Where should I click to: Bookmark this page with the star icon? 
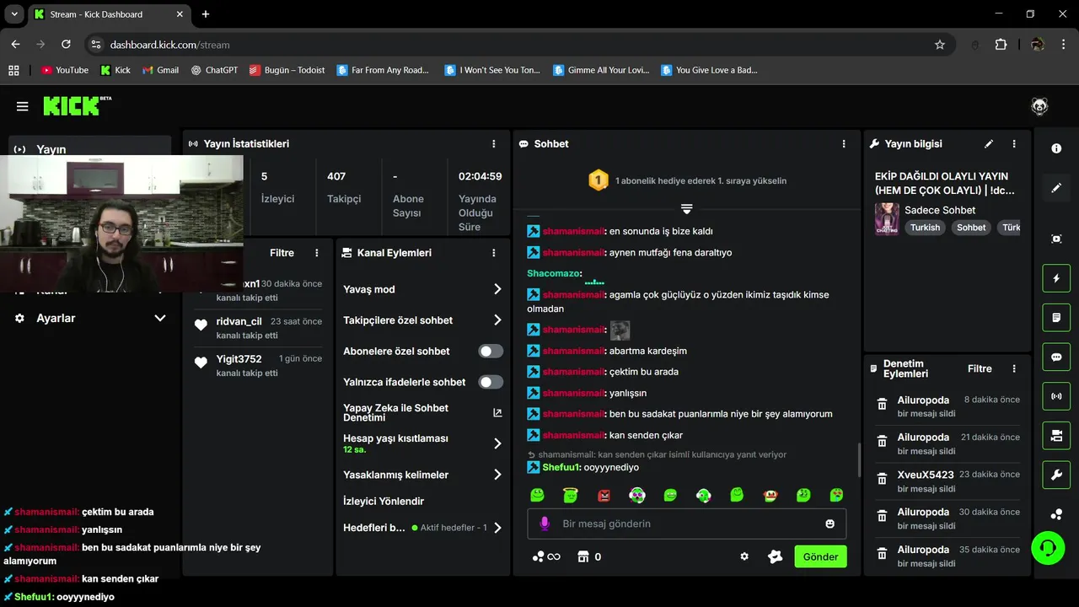tap(940, 45)
